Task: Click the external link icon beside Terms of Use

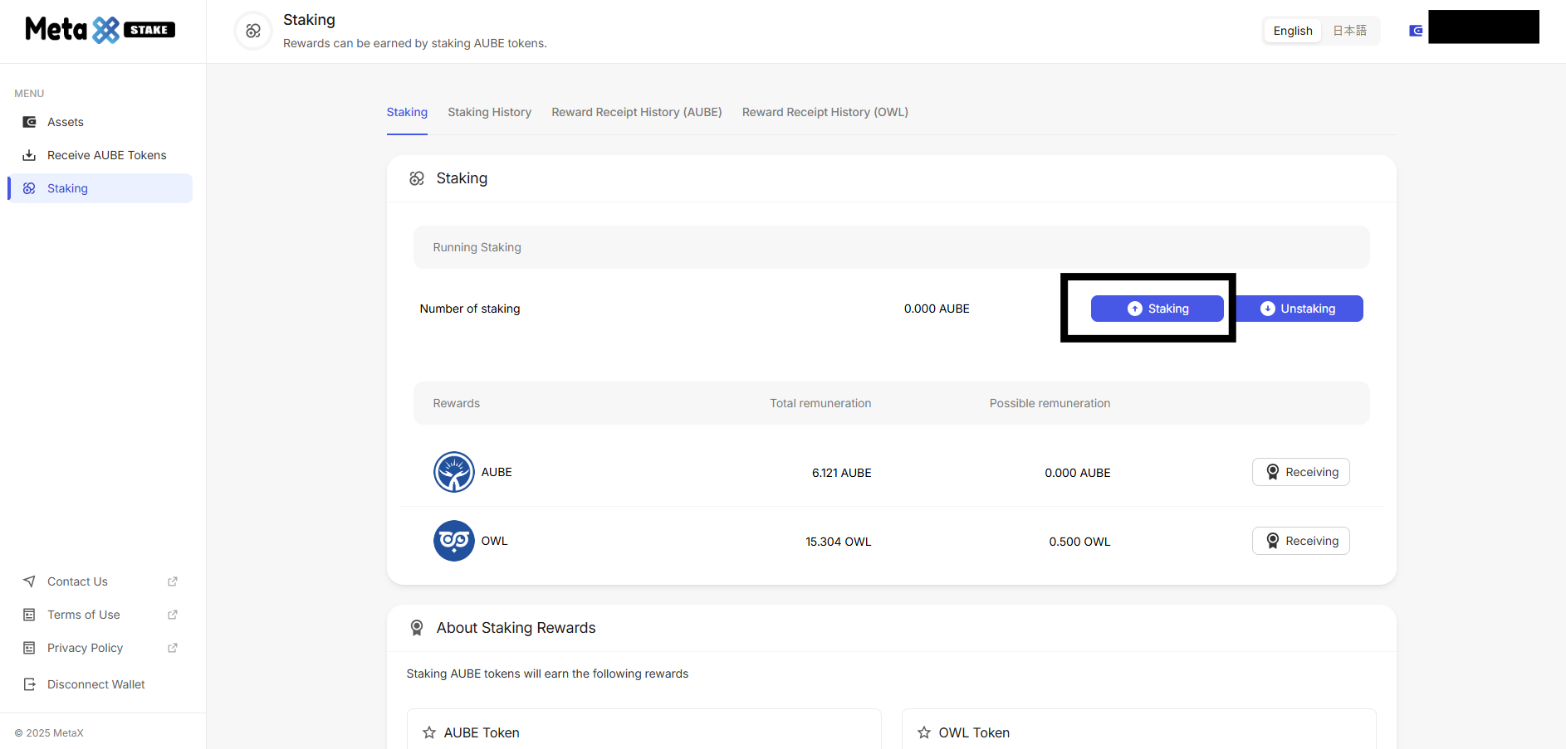Action: [173, 615]
